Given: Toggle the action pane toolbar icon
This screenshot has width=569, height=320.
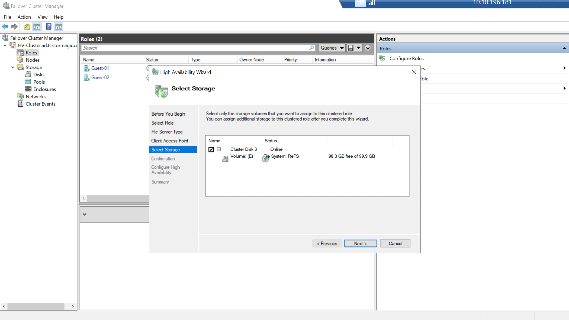Looking at the screenshot, I should coord(59,27).
